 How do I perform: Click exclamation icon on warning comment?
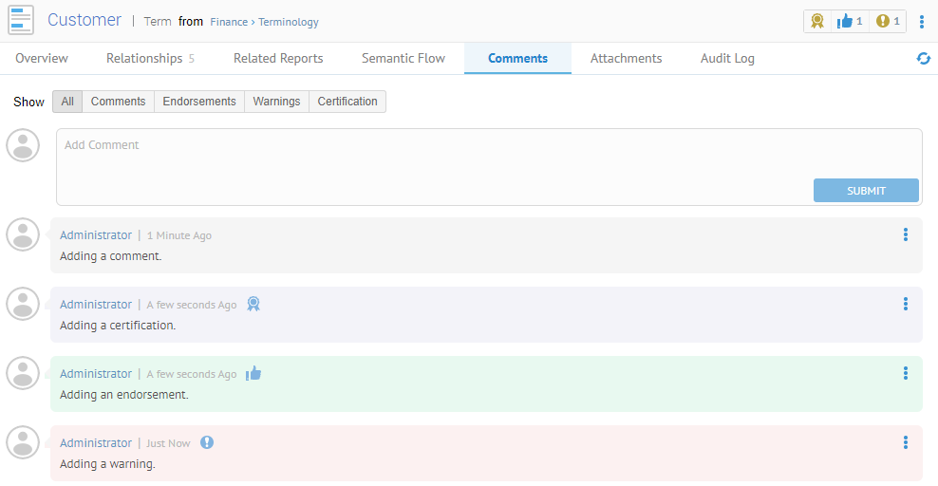point(207,442)
